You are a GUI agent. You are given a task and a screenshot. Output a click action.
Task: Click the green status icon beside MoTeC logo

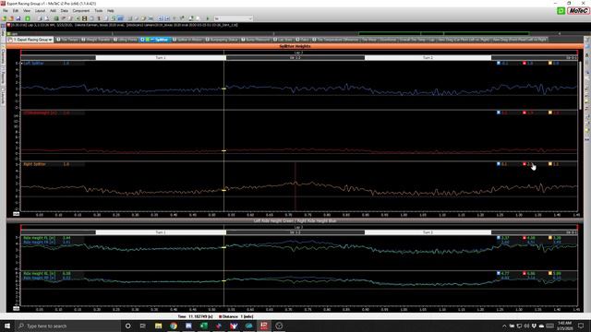point(561,10)
